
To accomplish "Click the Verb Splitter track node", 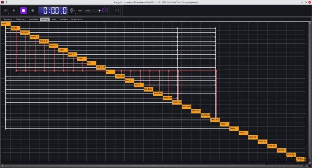I will point(186,107).
